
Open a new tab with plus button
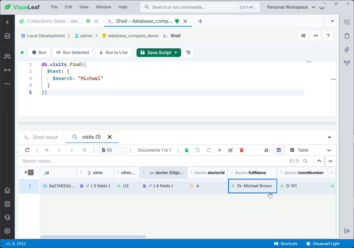200,21
